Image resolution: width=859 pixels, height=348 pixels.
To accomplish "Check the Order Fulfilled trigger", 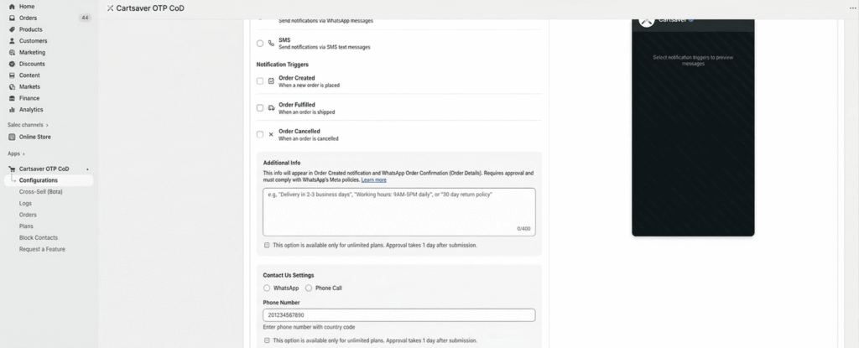I will [260, 108].
